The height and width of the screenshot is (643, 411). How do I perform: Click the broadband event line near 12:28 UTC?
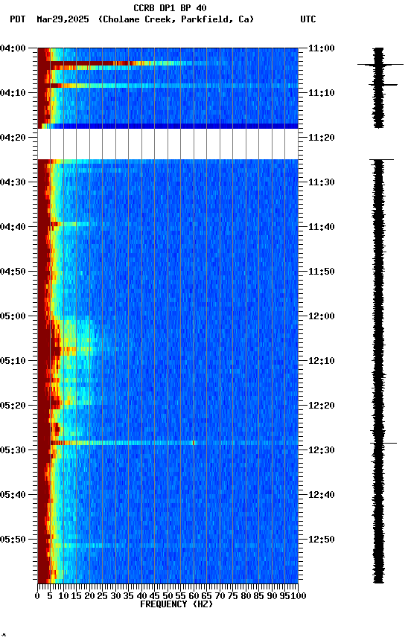(x=168, y=444)
